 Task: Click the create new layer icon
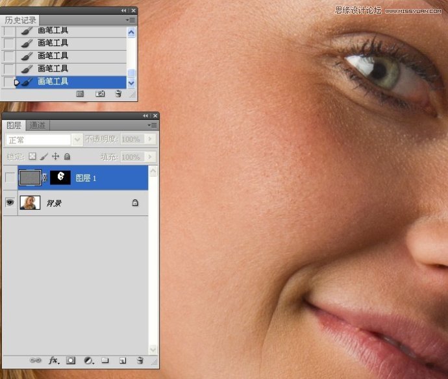pos(122,360)
